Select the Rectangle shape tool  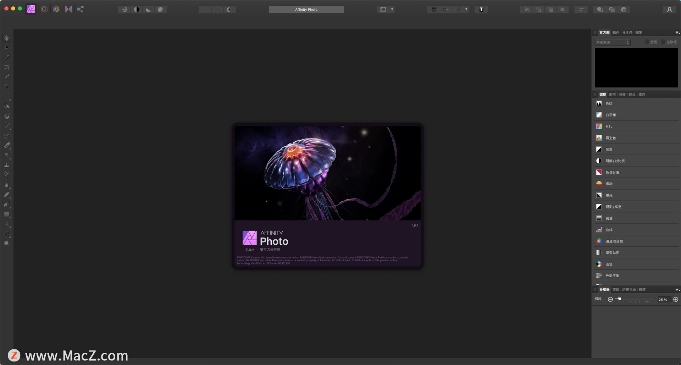tap(7, 214)
